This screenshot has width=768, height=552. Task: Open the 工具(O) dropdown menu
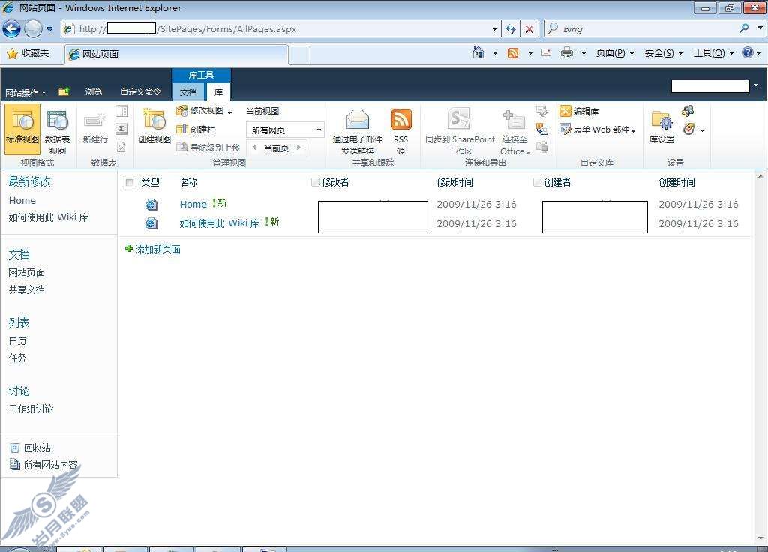[713, 53]
